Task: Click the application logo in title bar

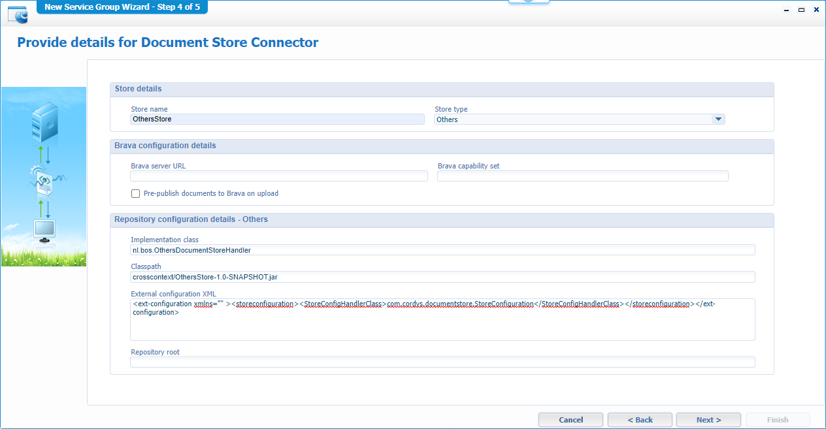Action: point(18,13)
